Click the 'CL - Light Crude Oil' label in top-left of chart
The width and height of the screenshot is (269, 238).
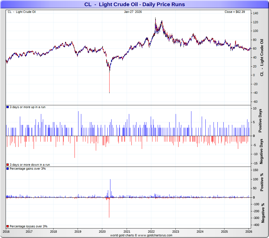22,12
